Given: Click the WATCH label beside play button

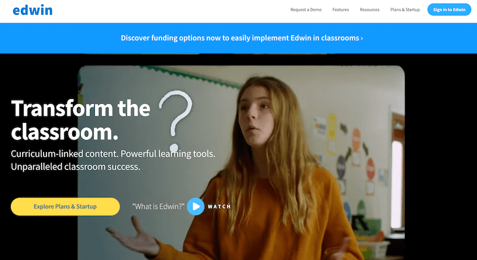Looking at the screenshot, I should [x=219, y=206].
